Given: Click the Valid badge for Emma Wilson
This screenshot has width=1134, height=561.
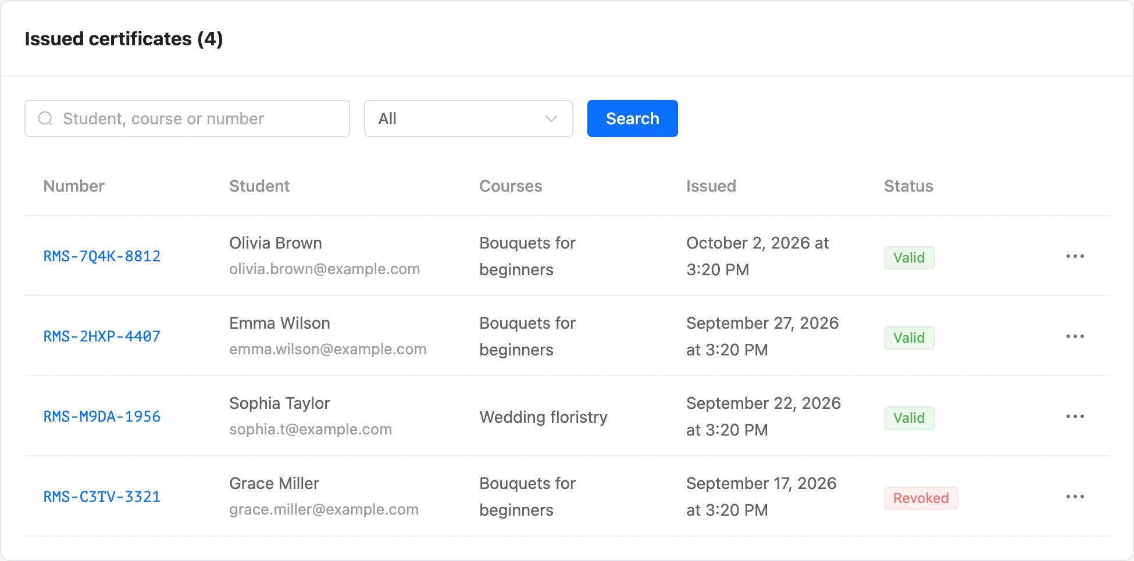Looking at the screenshot, I should click(x=909, y=337).
